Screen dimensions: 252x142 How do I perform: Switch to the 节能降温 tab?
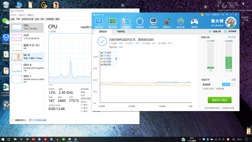(121, 32)
